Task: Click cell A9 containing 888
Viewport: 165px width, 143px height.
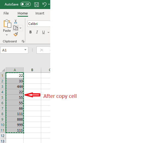Action: coord(15,119)
